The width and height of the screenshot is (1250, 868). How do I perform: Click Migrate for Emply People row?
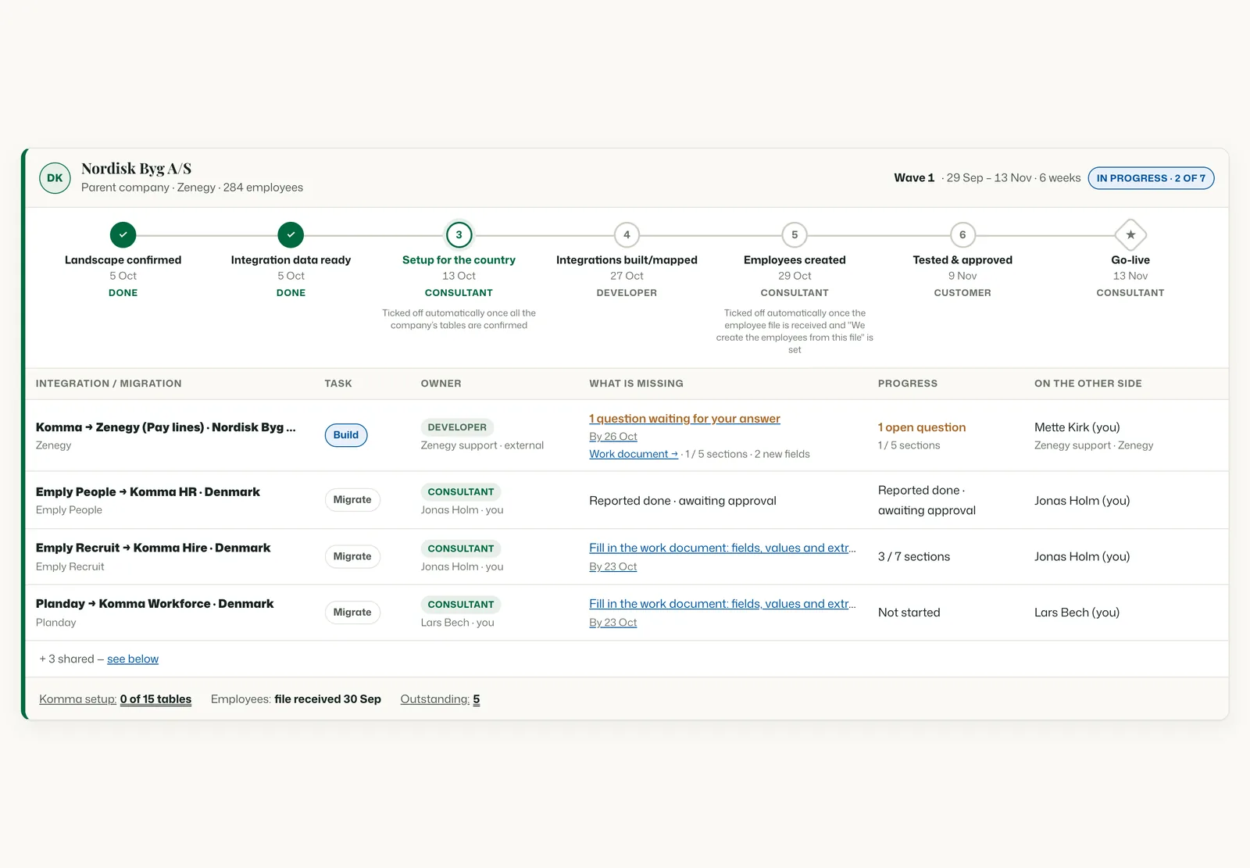[352, 500]
